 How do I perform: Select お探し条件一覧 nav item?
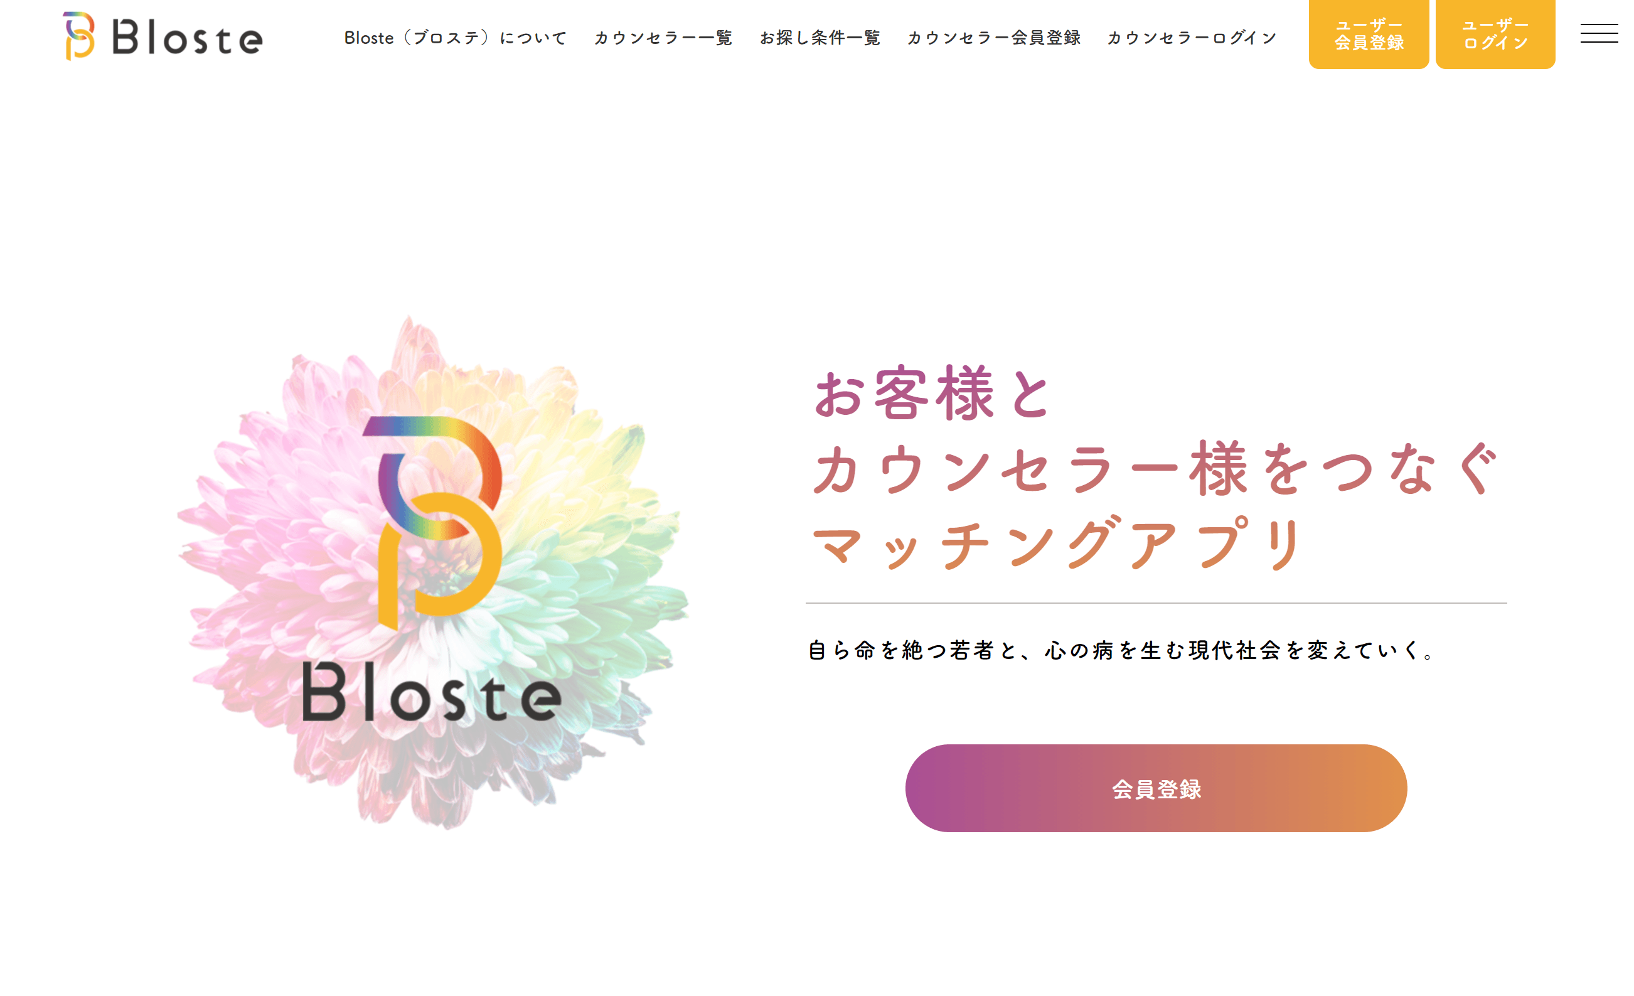click(820, 38)
